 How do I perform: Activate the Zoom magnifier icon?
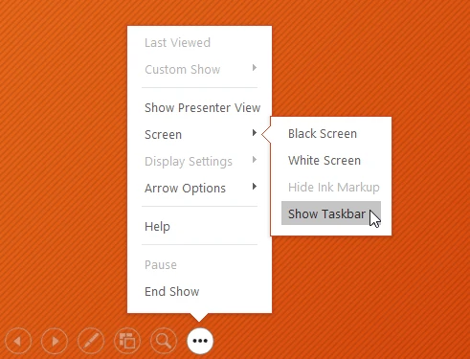pyautogui.click(x=164, y=341)
